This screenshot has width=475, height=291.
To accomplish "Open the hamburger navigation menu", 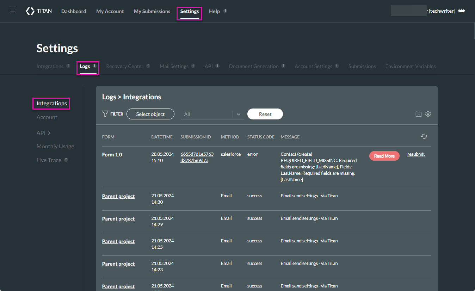I will [12, 10].
